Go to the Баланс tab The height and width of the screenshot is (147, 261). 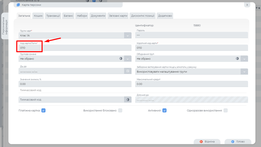(69, 16)
